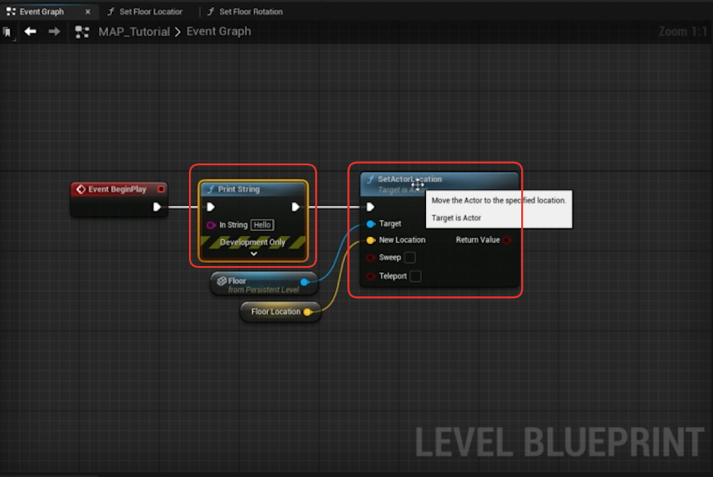
Task: Click Print String's execution output pin
Action: (295, 207)
